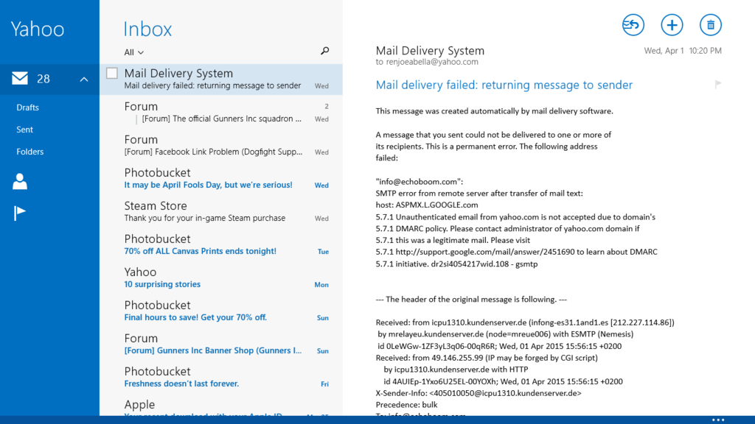Open the DMARC support.google.com link
Image resolution: width=755 pixels, height=424 pixels.
[x=485, y=252]
